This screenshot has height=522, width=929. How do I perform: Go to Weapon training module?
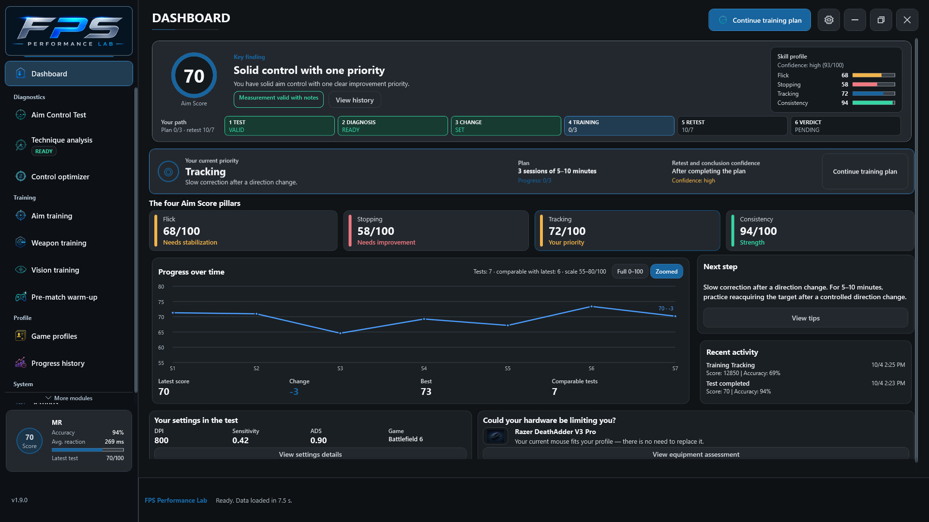(69, 243)
